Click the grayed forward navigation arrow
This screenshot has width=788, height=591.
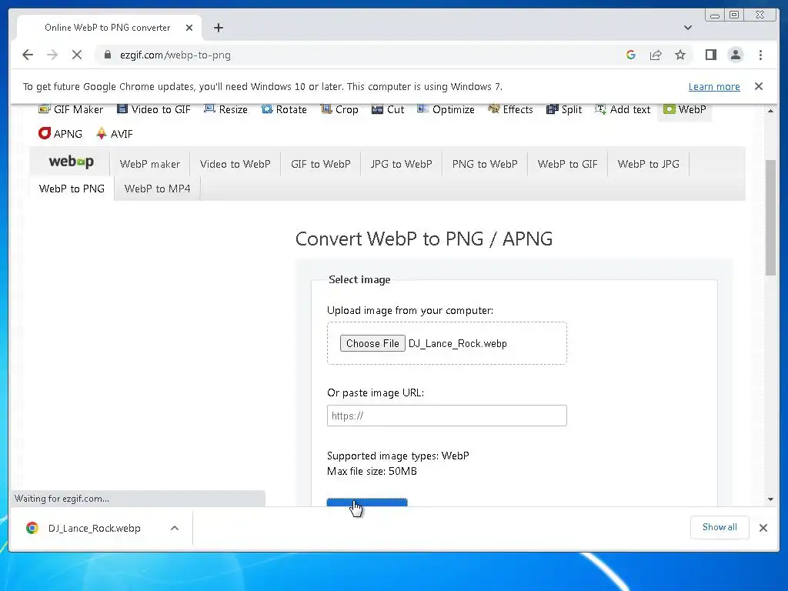[52, 55]
